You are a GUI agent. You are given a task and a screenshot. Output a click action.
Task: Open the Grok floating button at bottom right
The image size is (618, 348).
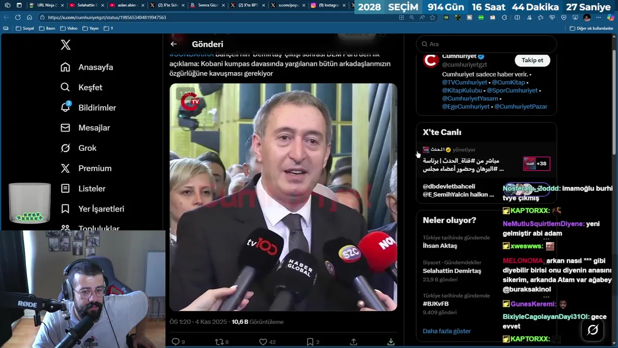[x=593, y=330]
